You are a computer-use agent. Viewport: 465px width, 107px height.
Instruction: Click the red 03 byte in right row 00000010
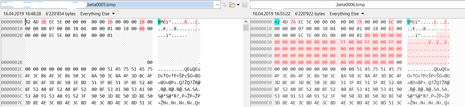pyautogui.click(x=391, y=29)
